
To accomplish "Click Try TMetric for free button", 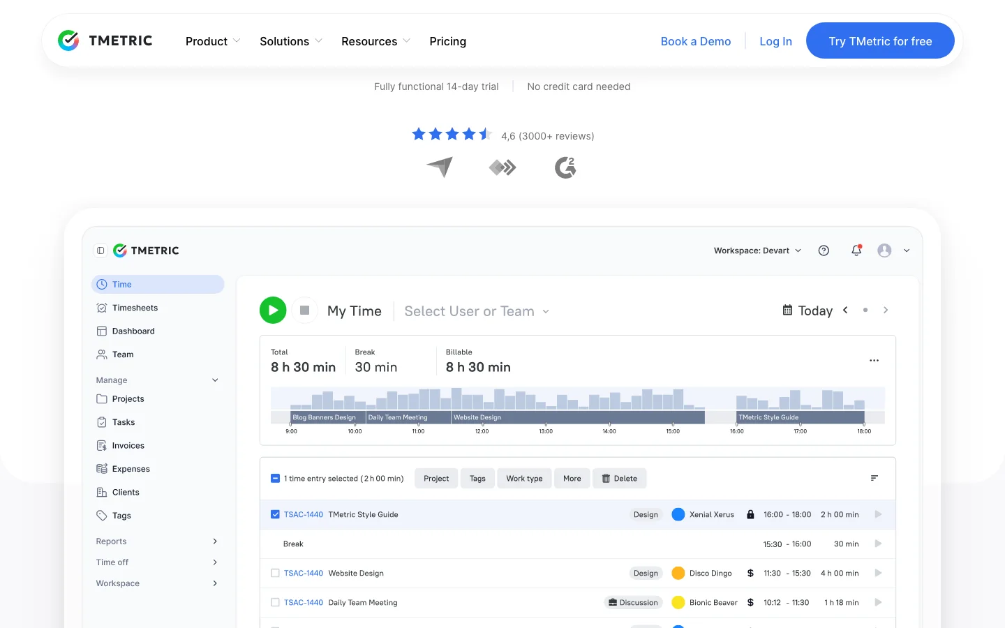I will point(880,40).
